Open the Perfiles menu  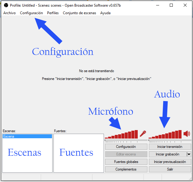tap(53, 13)
